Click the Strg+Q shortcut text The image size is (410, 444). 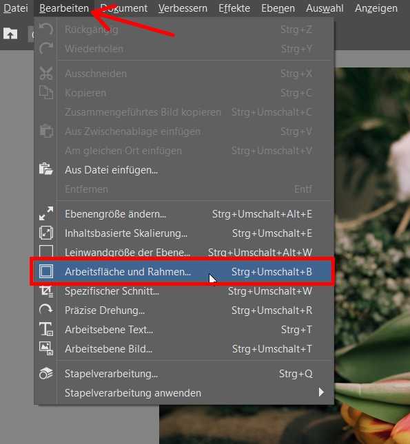pyautogui.click(x=296, y=374)
